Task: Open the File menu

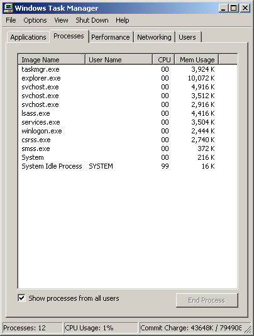Action: [x=11, y=20]
